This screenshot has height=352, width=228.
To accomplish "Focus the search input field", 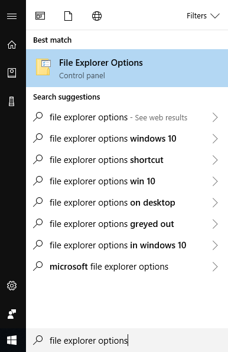I will click(x=127, y=340).
